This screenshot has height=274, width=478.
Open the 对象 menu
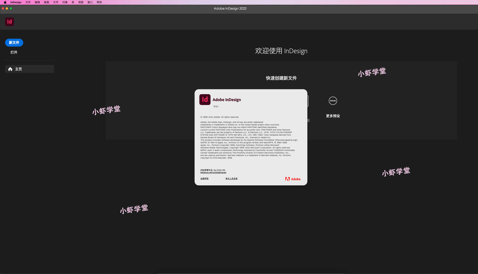pyautogui.click(x=65, y=2)
